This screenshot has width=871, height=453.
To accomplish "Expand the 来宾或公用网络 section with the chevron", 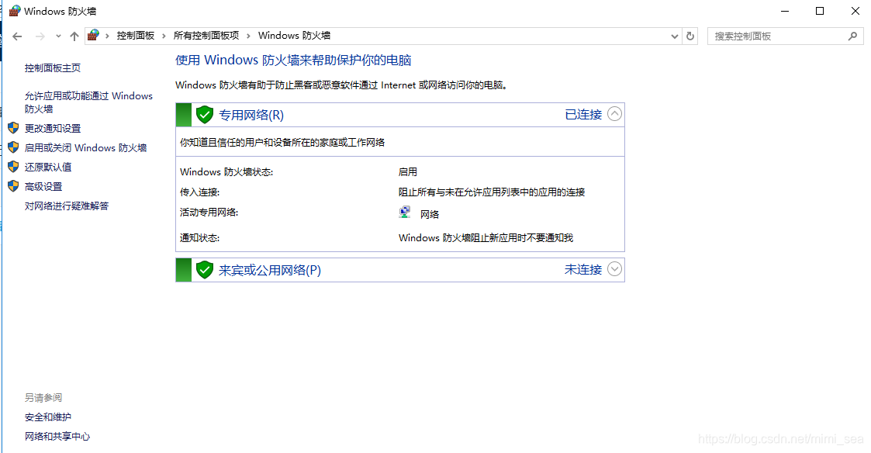I will point(614,269).
